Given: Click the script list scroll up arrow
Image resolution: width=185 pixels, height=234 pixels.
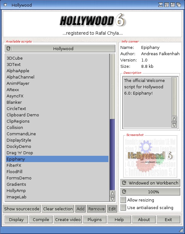Looking at the screenshot, I should 112,193.
